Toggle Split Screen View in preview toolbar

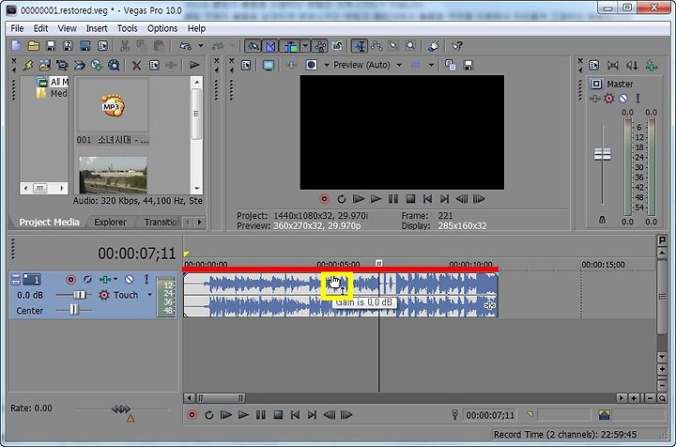point(312,65)
